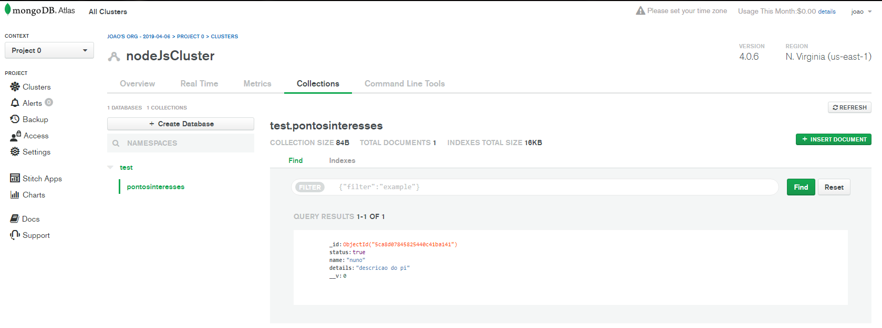
Task: Click the Alerts bell icon
Action: (15, 103)
